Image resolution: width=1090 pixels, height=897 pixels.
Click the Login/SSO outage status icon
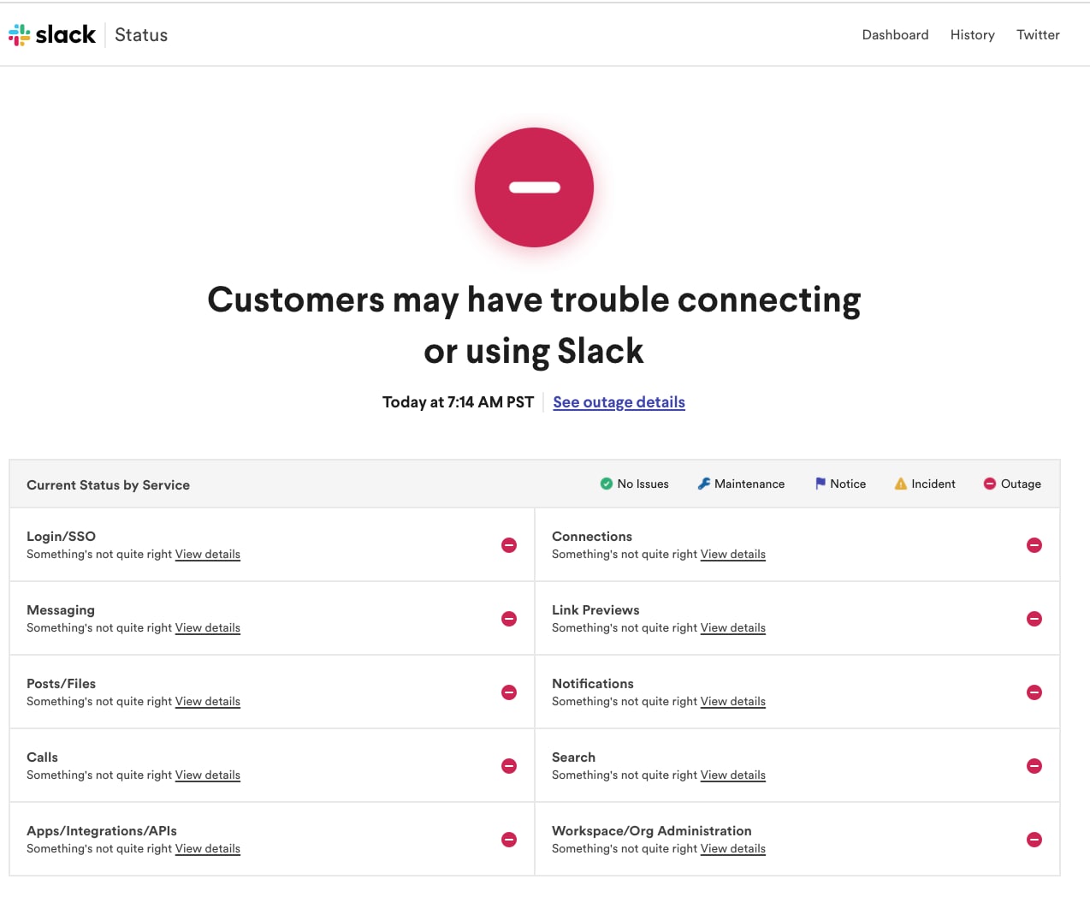pyautogui.click(x=509, y=545)
